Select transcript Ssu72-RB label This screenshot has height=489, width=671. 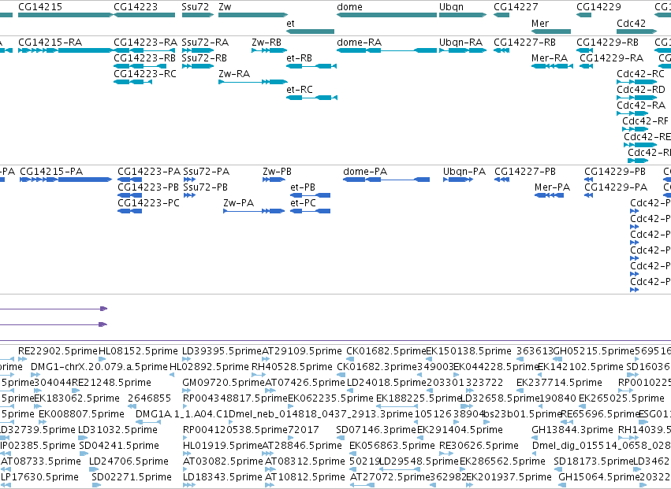(204, 58)
